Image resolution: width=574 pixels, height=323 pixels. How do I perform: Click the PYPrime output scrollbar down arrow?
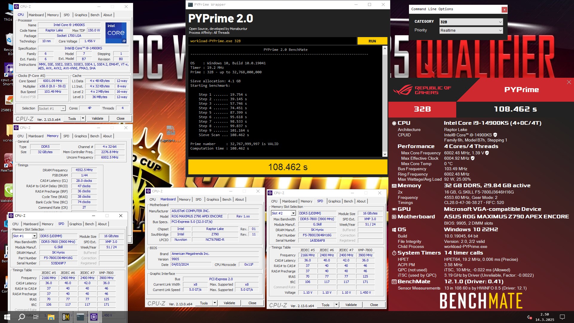[x=385, y=154]
